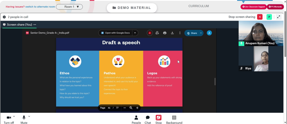This screenshot has height=124, width=287.
Task: Click the Draft a speech heading
Action: tap(121, 43)
